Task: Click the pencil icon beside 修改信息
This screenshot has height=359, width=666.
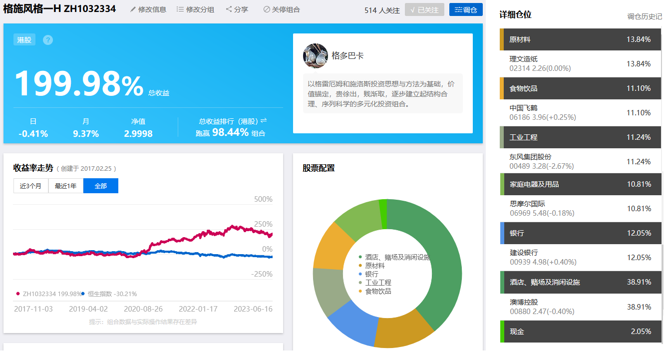Action: click(133, 9)
